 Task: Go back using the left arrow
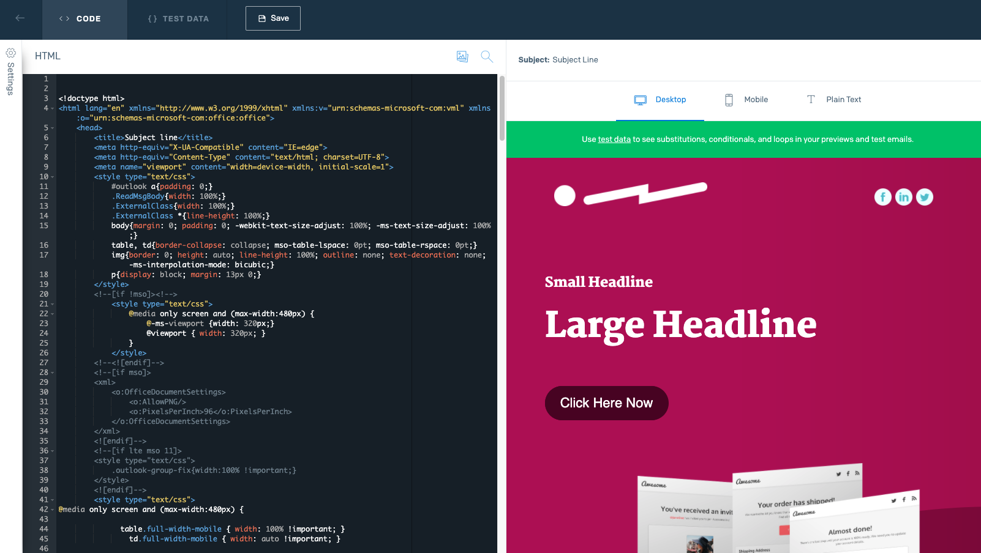coord(20,18)
